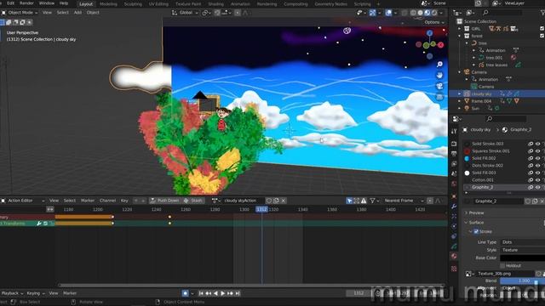
Task: Open the Output properties tab icon
Action: pyautogui.click(x=454, y=154)
